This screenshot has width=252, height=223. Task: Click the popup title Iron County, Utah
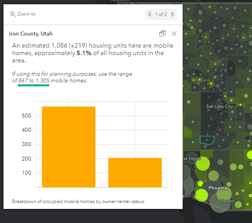tap(31, 34)
